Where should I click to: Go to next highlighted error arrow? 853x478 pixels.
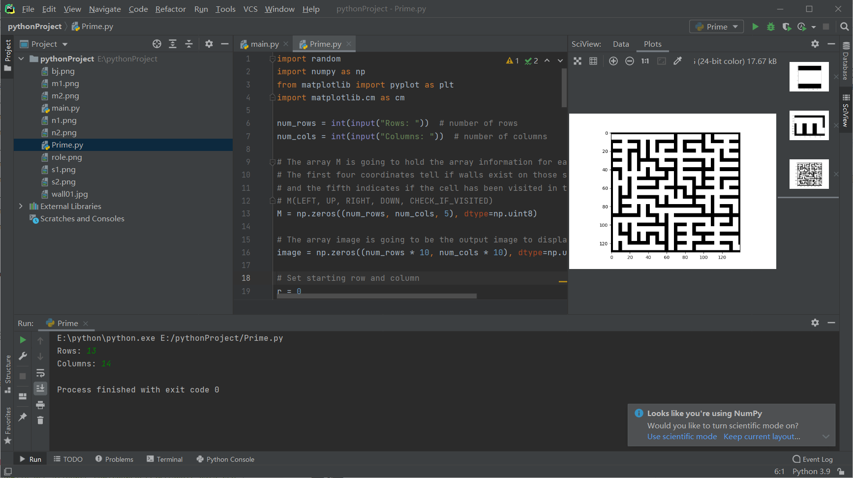tap(560, 60)
